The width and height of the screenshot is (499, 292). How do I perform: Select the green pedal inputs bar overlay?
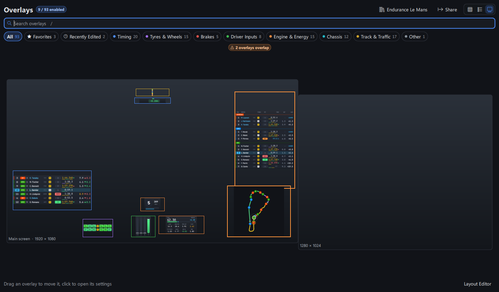coord(143,226)
